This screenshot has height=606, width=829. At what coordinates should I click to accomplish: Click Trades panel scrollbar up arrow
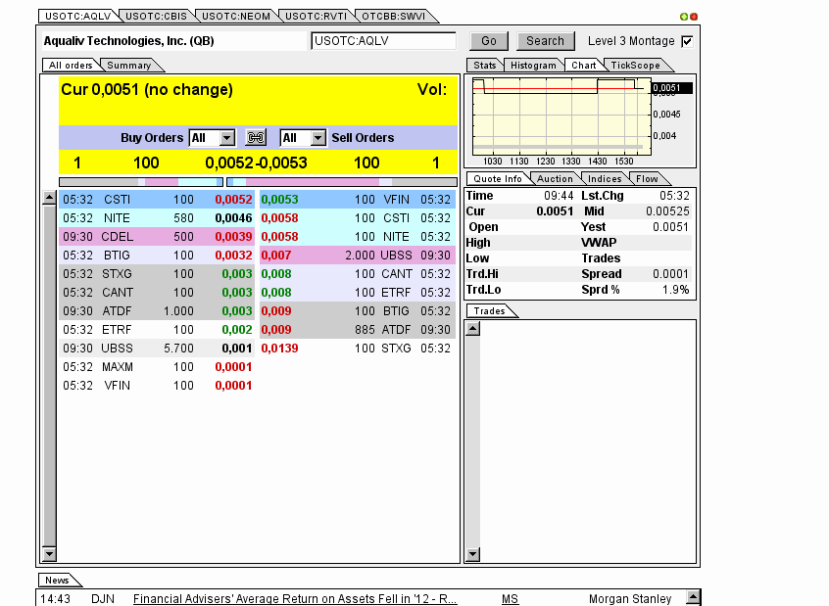tap(473, 329)
